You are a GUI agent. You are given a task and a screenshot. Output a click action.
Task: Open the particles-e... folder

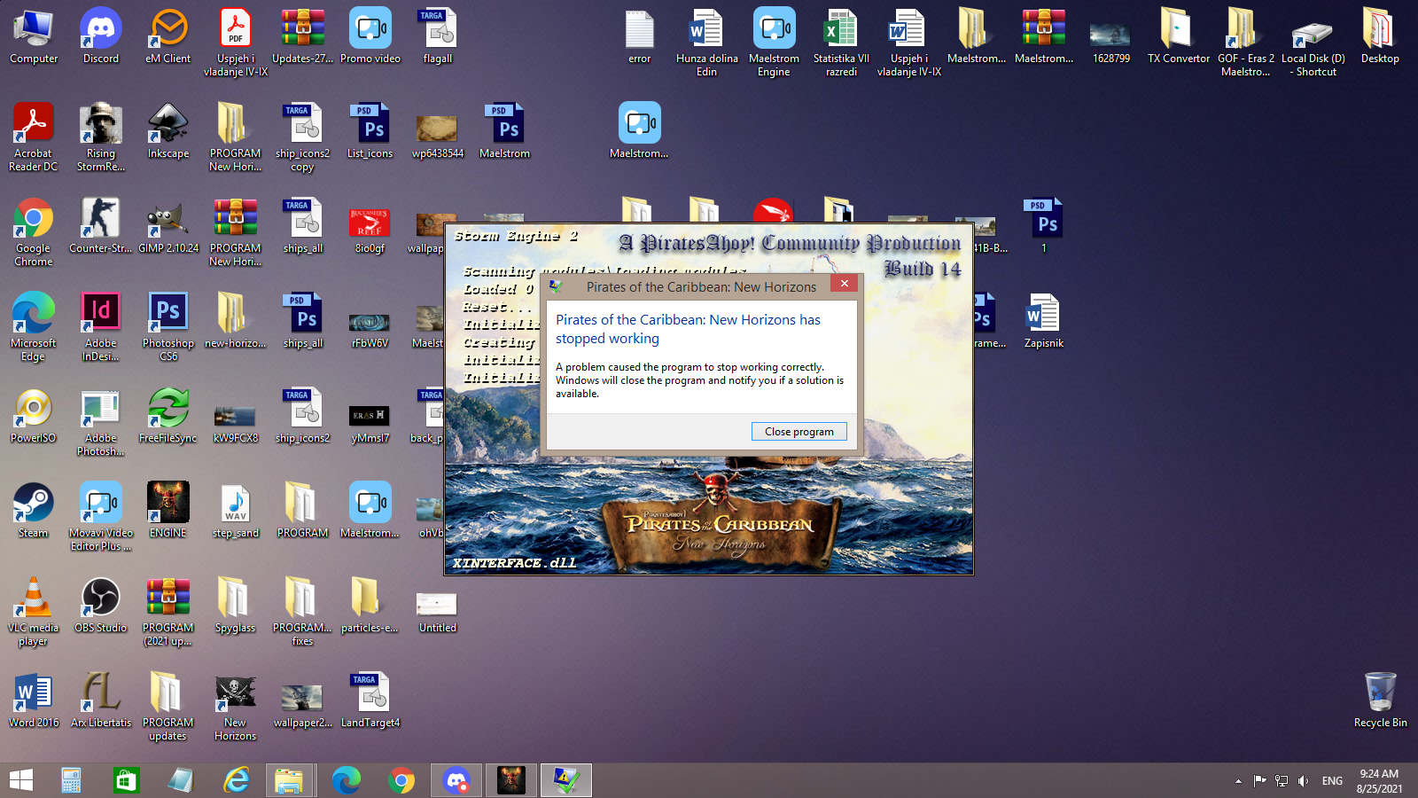370,606
